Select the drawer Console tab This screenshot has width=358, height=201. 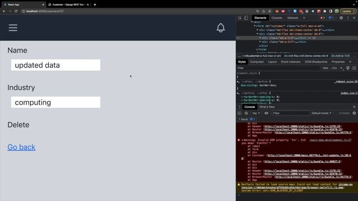click(249, 107)
